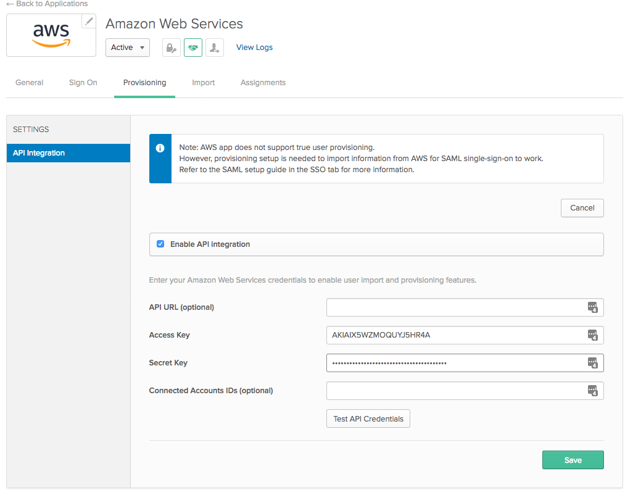Open the Import tab

point(203,82)
